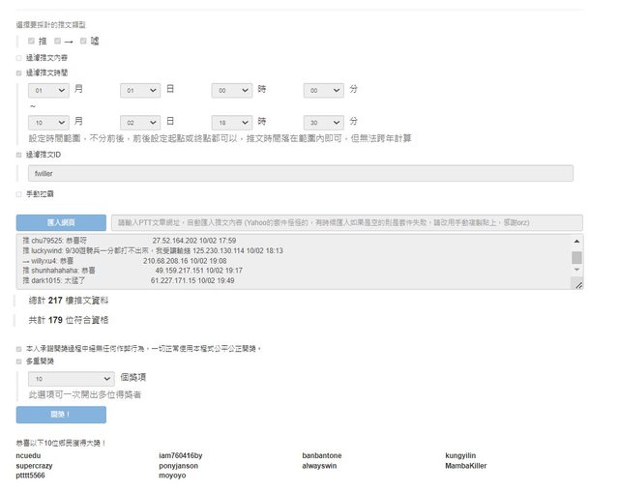Open the start hour dropdown
The width and height of the screenshot is (619, 491).
click(x=232, y=90)
